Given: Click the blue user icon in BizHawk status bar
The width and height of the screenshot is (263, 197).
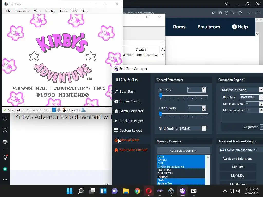Looking at the screenshot, I should [83, 110].
